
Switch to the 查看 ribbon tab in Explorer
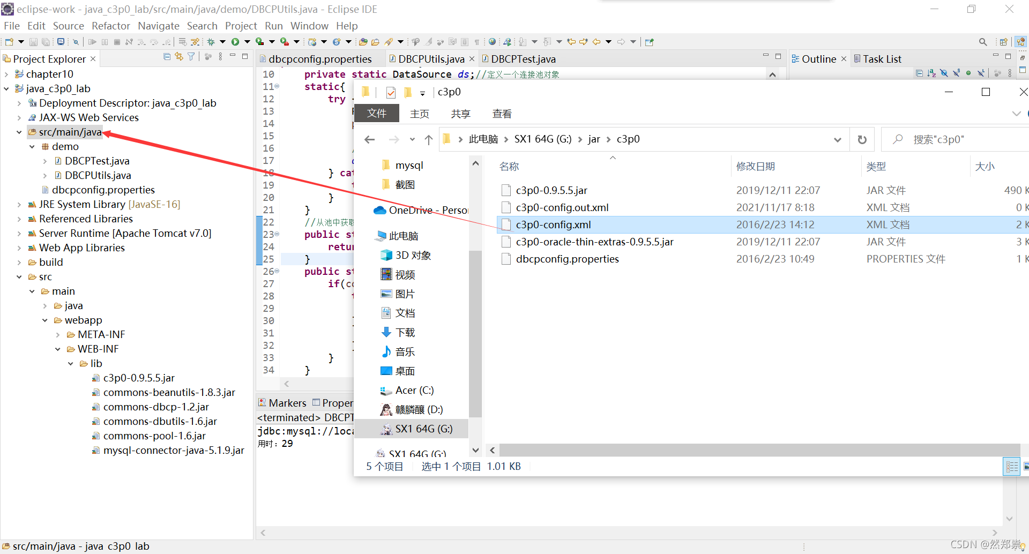[502, 113]
